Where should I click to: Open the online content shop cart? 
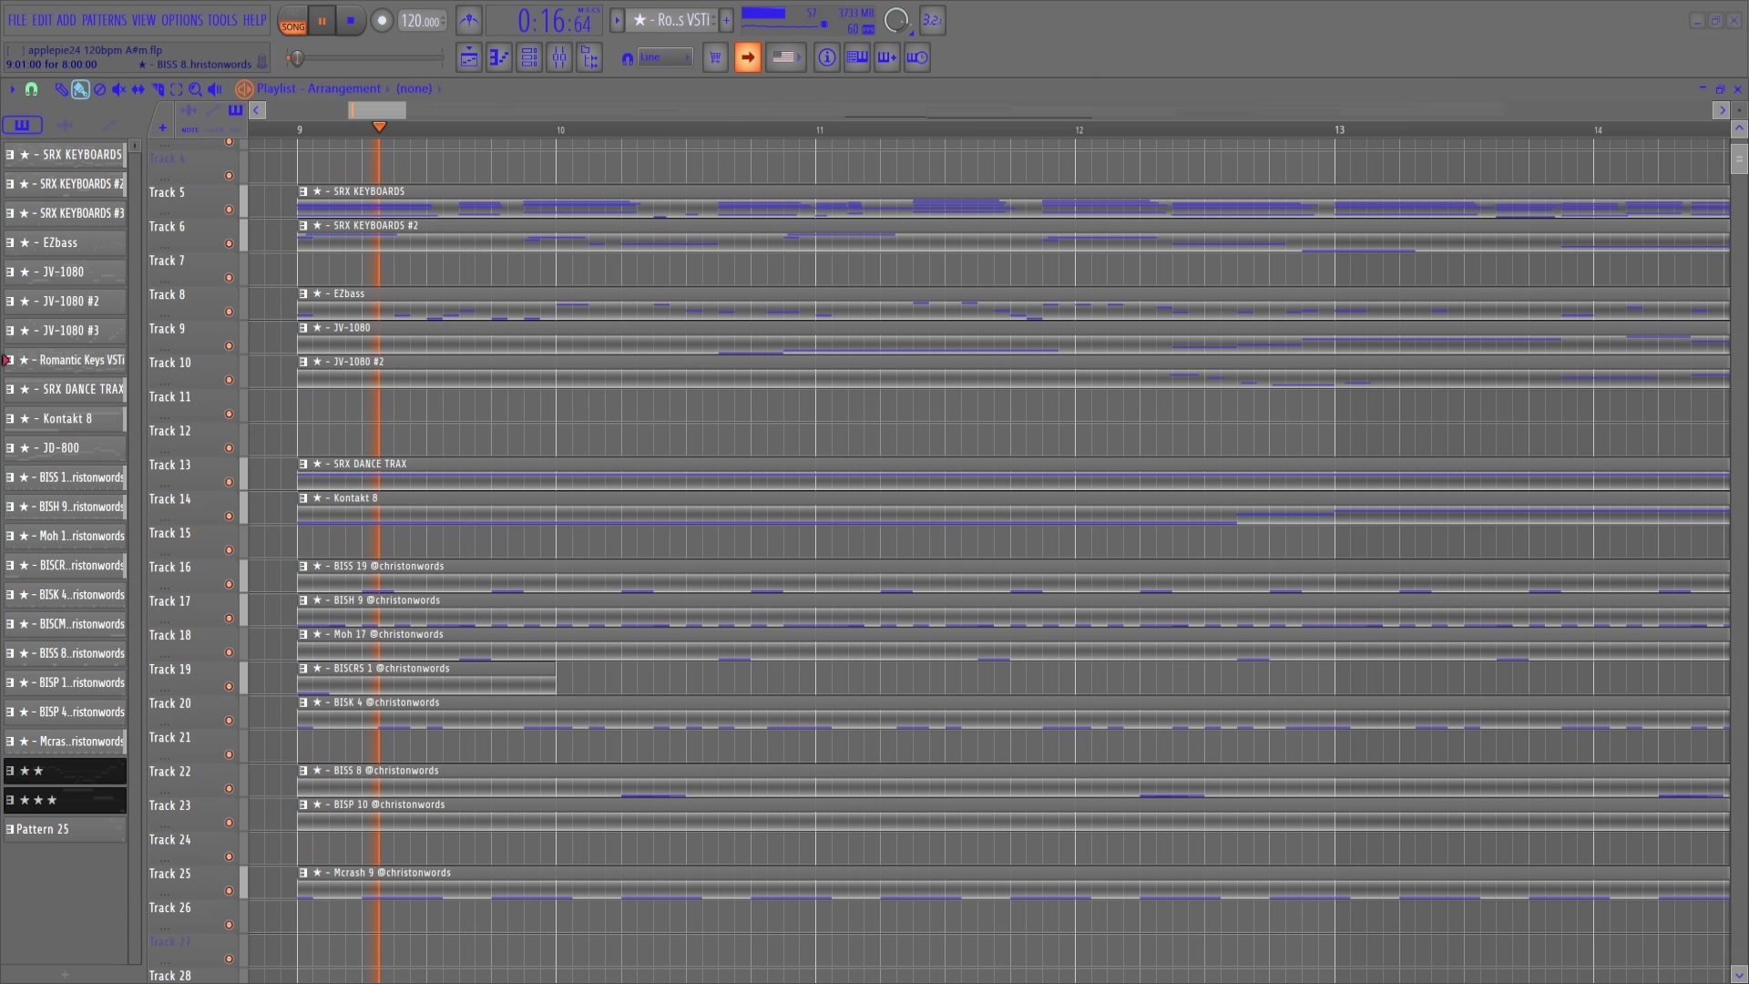pyautogui.click(x=716, y=58)
